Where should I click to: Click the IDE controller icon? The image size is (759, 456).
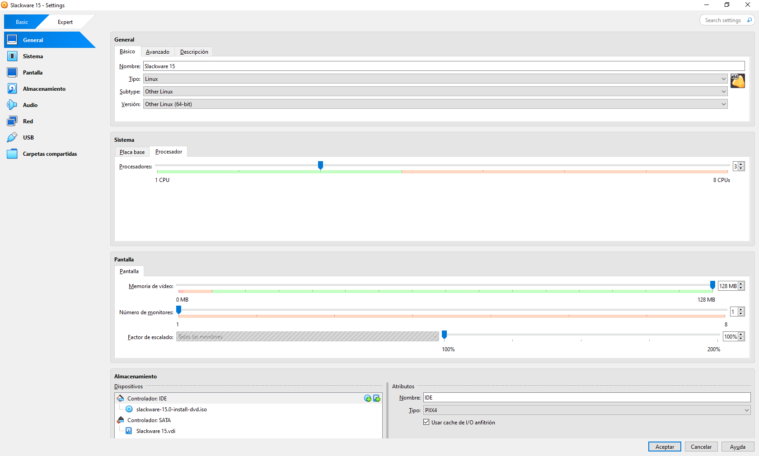click(x=121, y=398)
